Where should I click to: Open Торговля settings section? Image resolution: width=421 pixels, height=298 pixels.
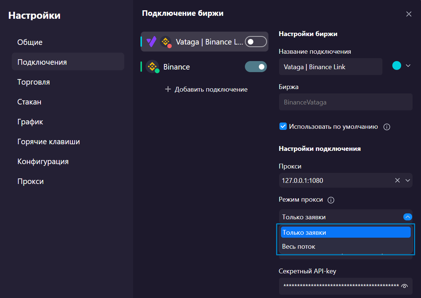(68, 82)
